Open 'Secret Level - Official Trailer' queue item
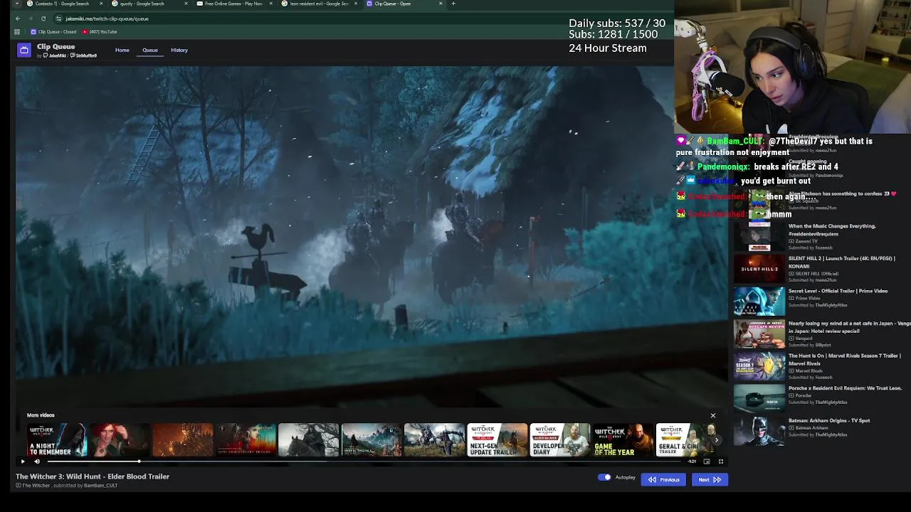 click(x=838, y=291)
